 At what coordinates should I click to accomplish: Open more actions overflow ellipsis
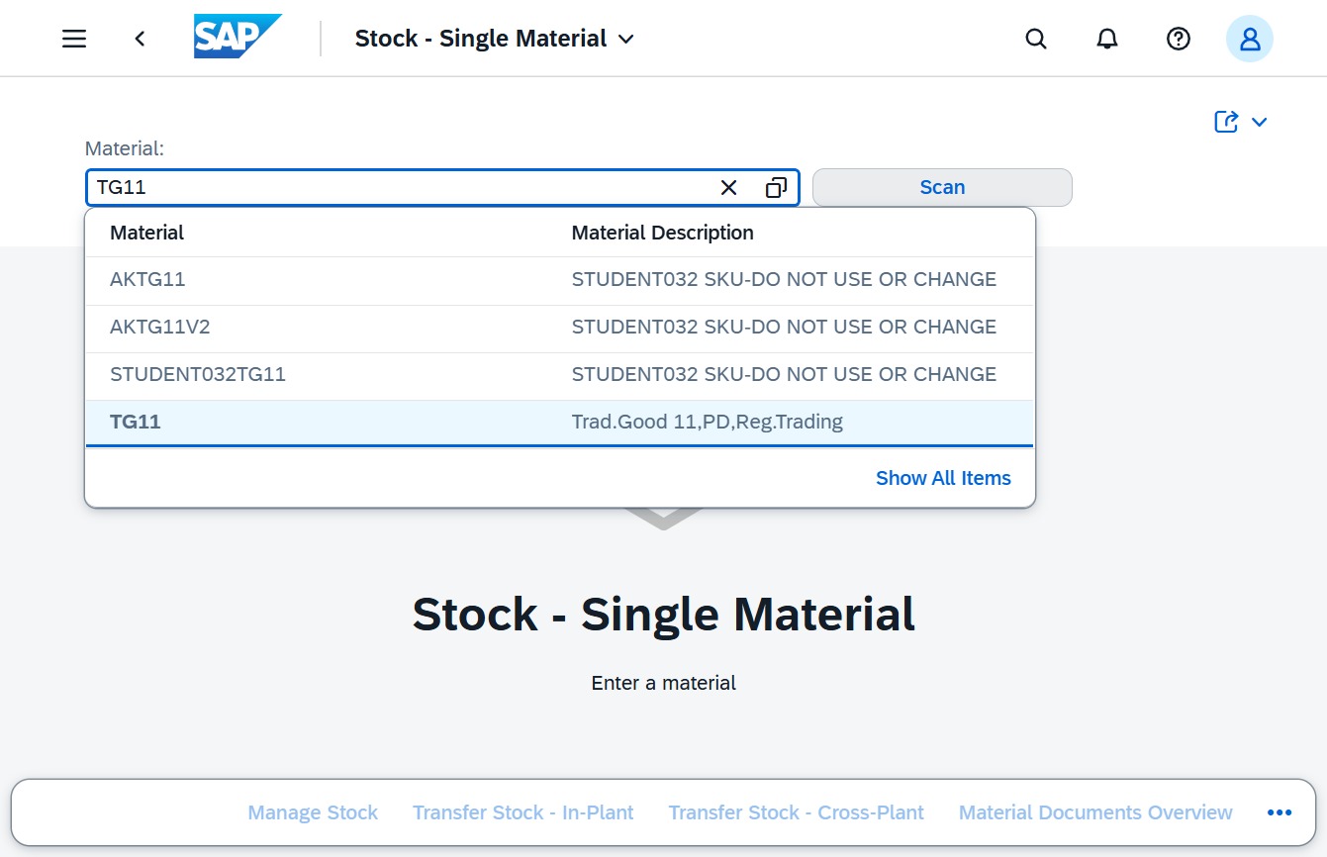(1280, 812)
